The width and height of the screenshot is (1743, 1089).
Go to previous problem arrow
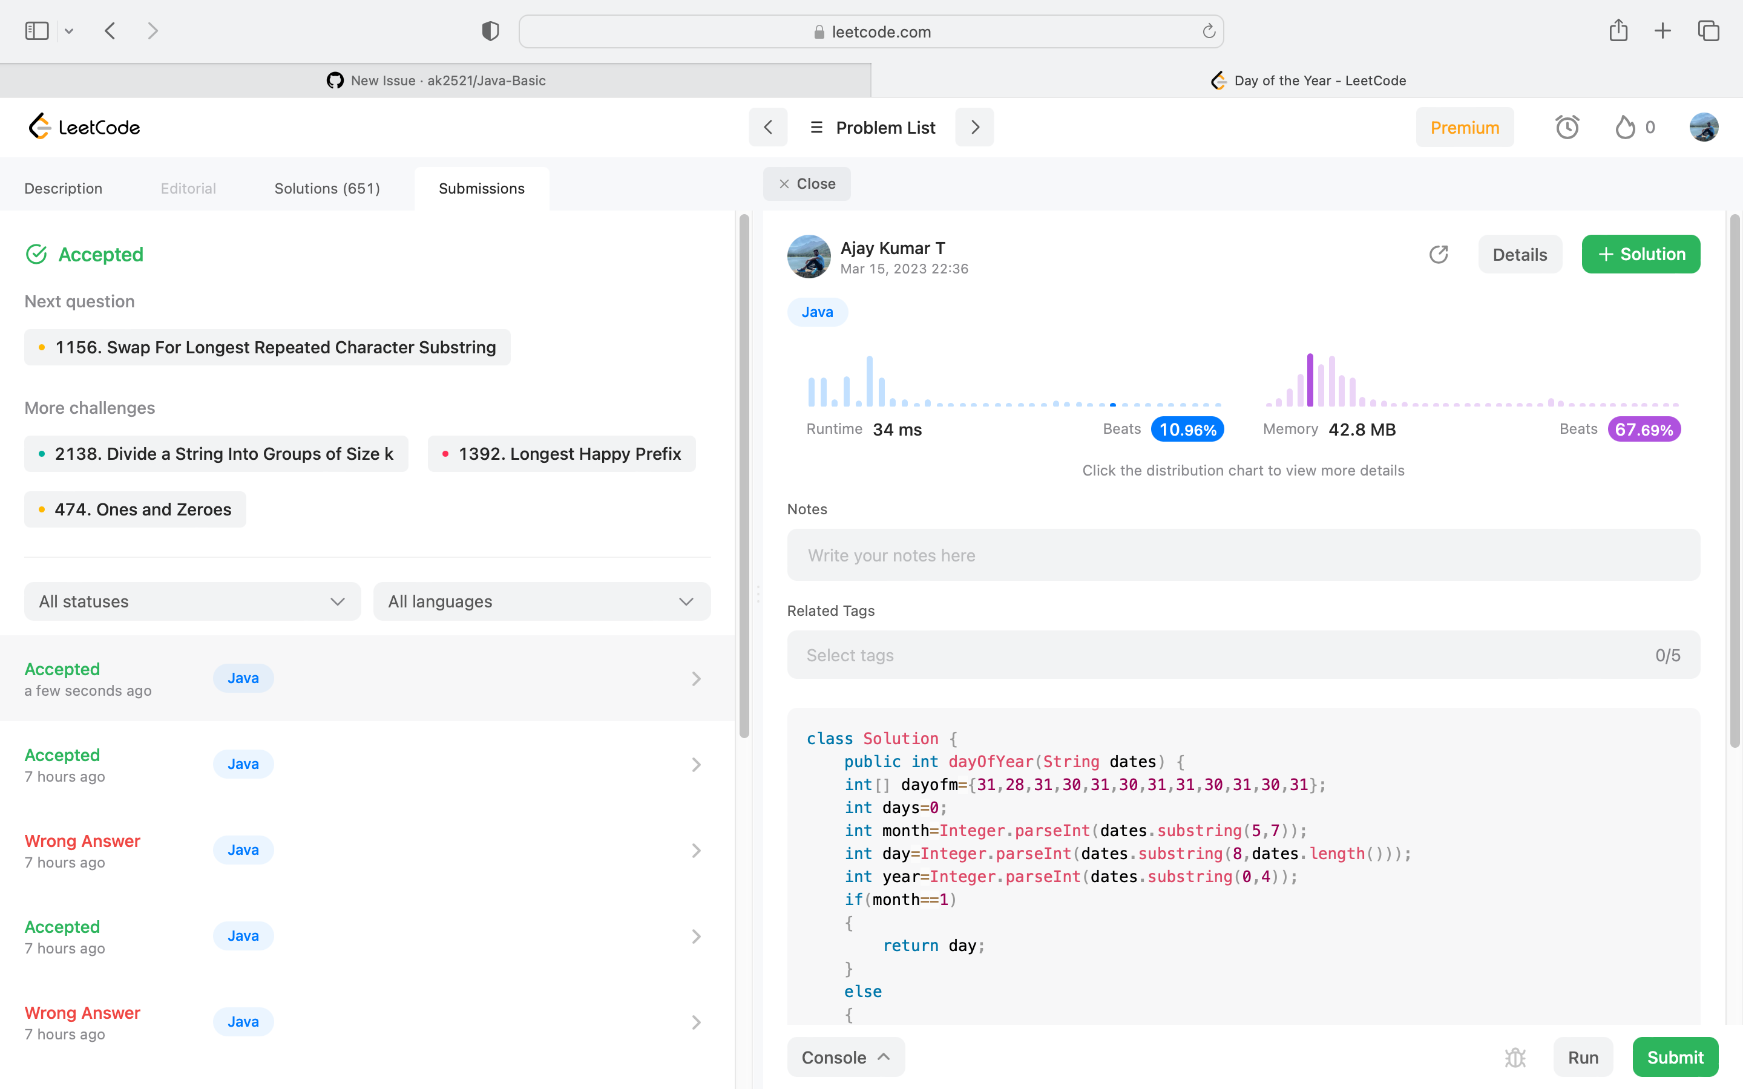(x=768, y=128)
